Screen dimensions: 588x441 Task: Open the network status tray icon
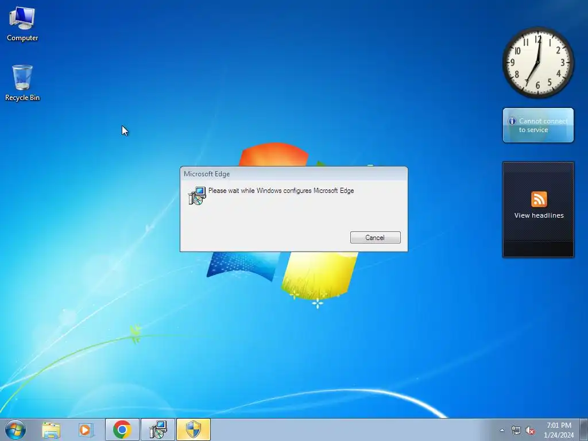[516, 431]
